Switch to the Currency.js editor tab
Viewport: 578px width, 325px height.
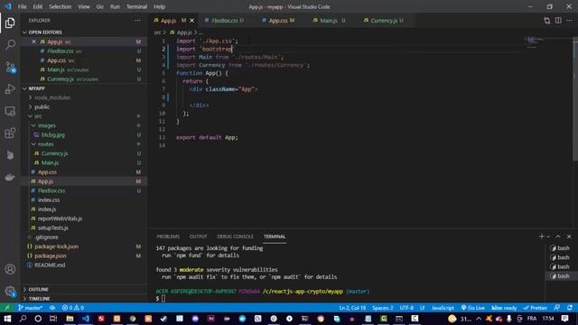[384, 21]
